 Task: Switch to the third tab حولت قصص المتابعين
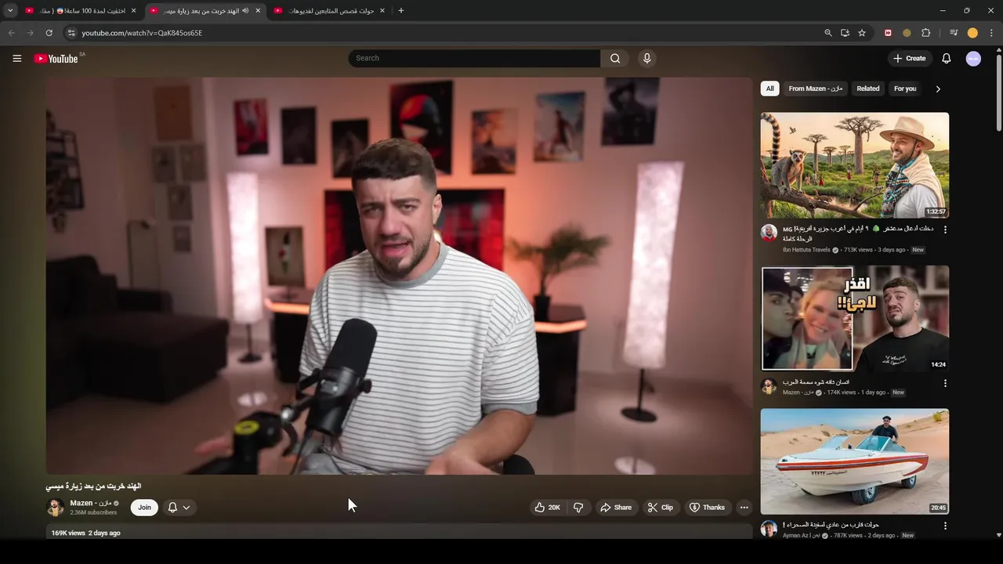point(329,10)
